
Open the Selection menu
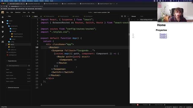click(x=18, y=12)
